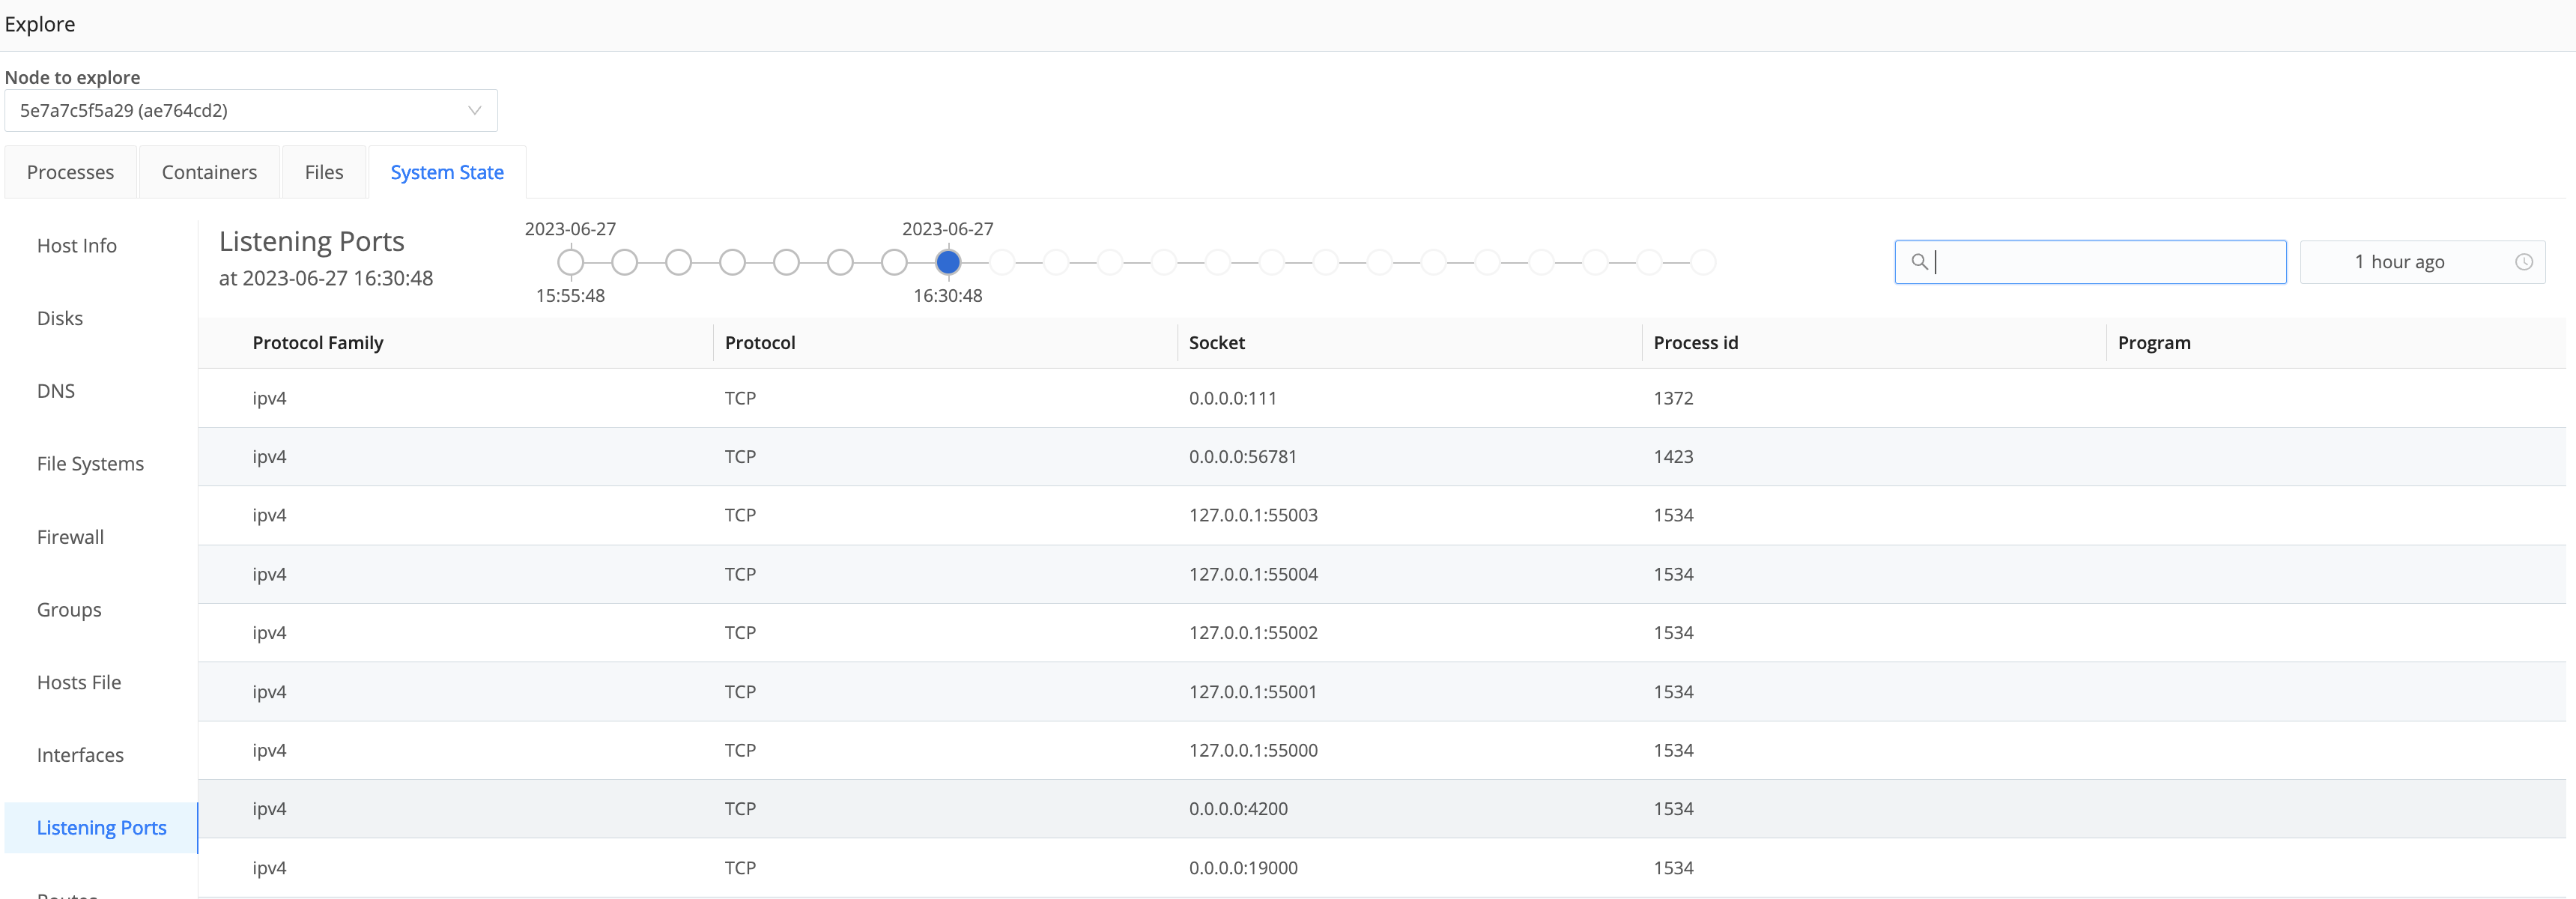
Task: Select DNS in the sidebar
Action: [55, 390]
